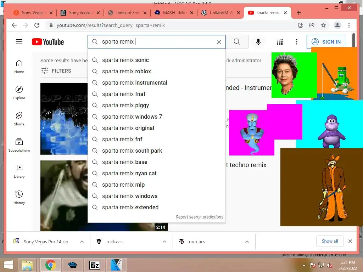Open Subscriptions in the sidebar
This screenshot has width=363, height=272.
19,145
